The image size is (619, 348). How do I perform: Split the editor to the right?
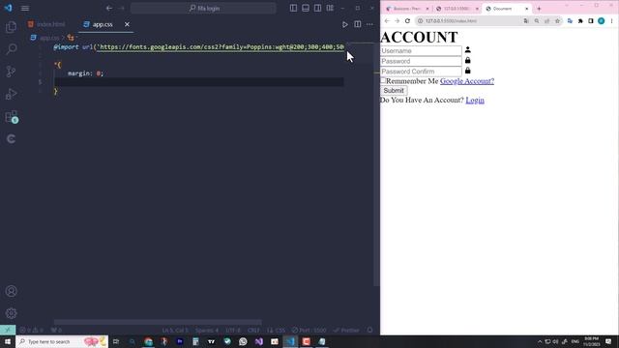coord(357,24)
